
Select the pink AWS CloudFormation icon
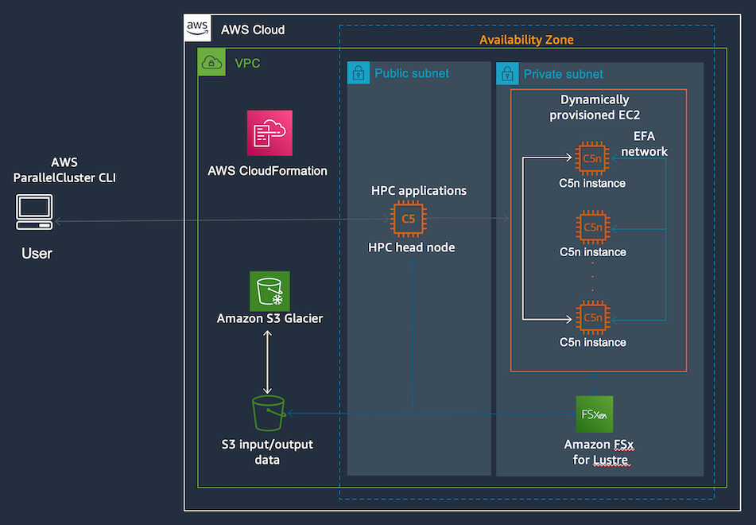pos(269,133)
